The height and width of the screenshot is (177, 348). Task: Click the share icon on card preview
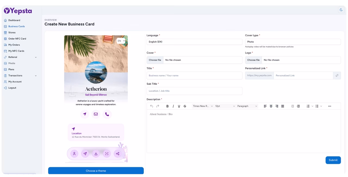(118, 154)
